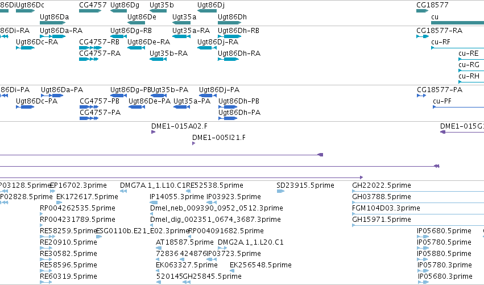
Task: Click the CG18577-PA protein label
Action: click(440, 89)
